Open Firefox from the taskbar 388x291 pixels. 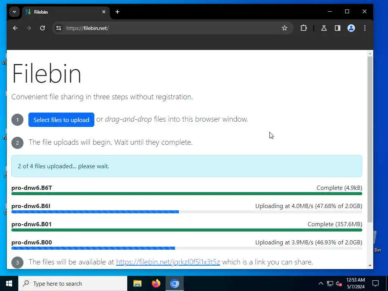pos(156,283)
